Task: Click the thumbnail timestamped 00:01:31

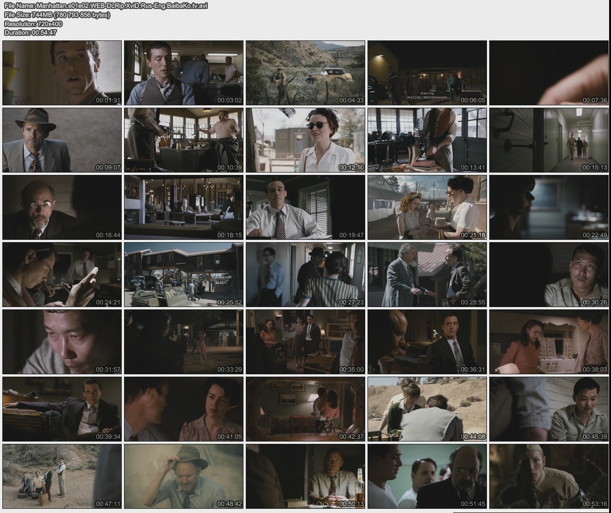Action: coord(62,73)
